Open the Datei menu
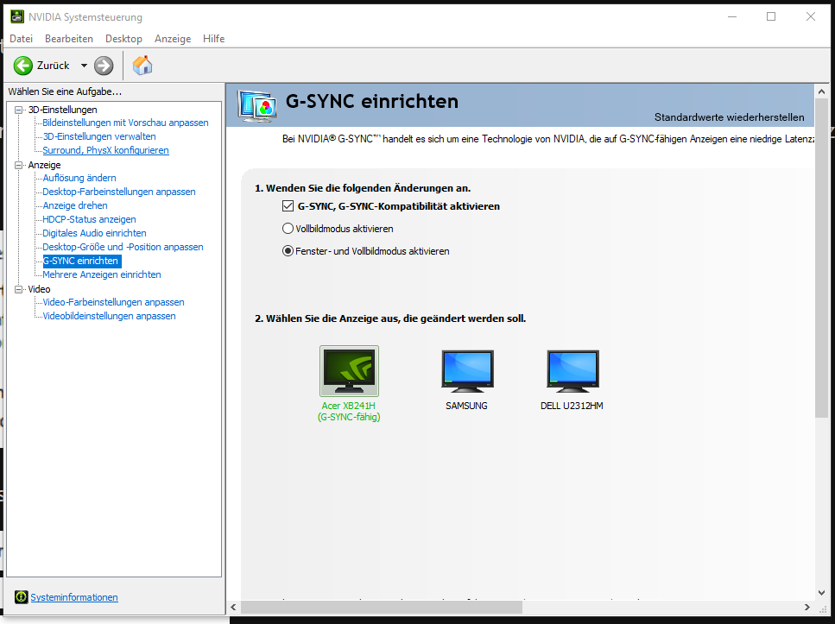 [22, 38]
